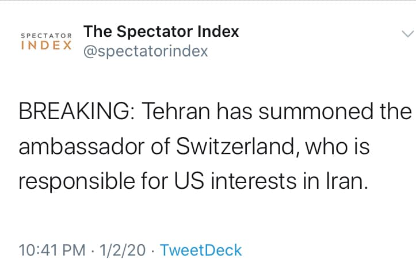Click the 10:41 PM timestamp
The image size is (416, 270).
coord(52,250)
